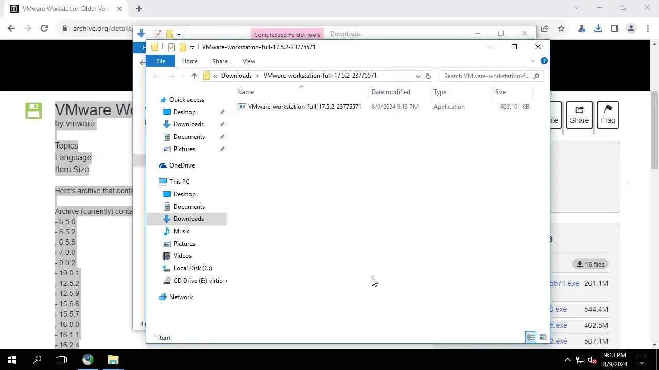Select This PC in navigation pane
659x370 pixels.
(179, 182)
